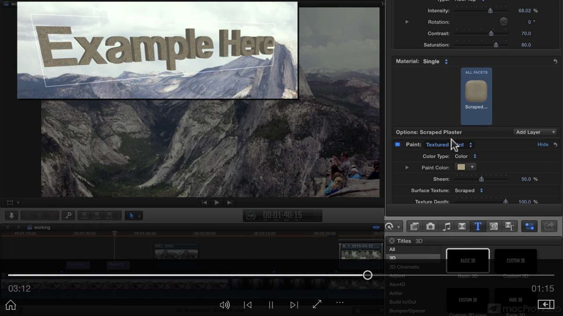The width and height of the screenshot is (563, 316).
Task: Open the Effects browser icon
Action: tap(414, 226)
